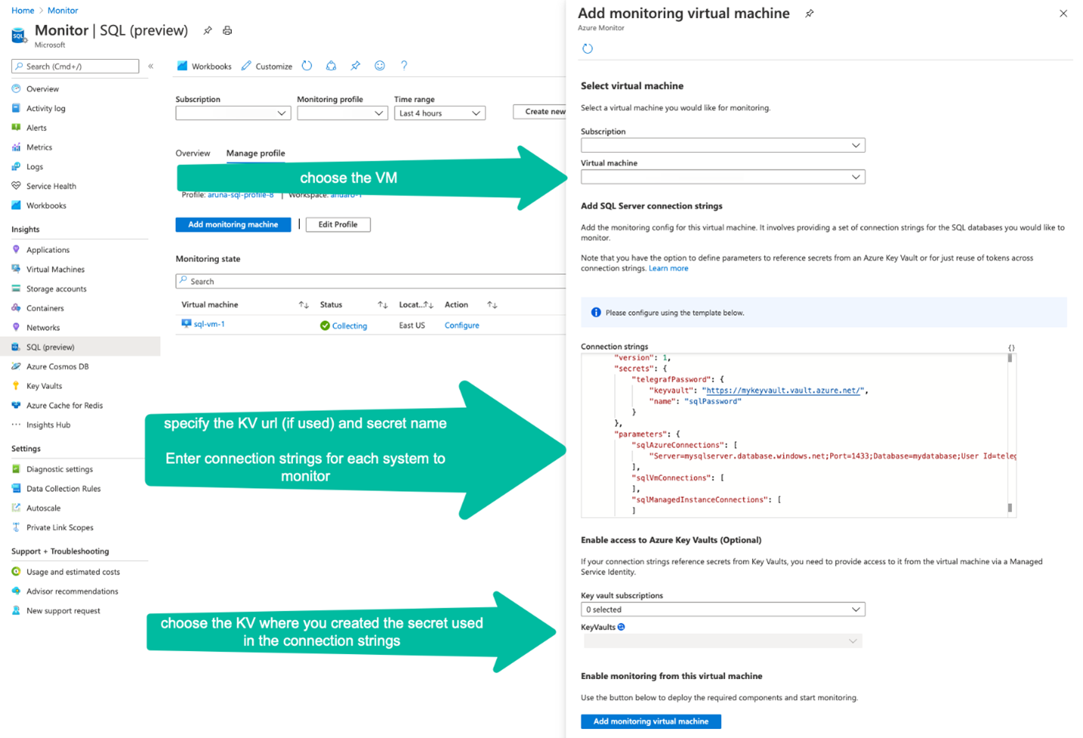Image resolution: width=1083 pixels, height=738 pixels.
Task: Open Metrics in the sidebar
Action: [x=39, y=148]
